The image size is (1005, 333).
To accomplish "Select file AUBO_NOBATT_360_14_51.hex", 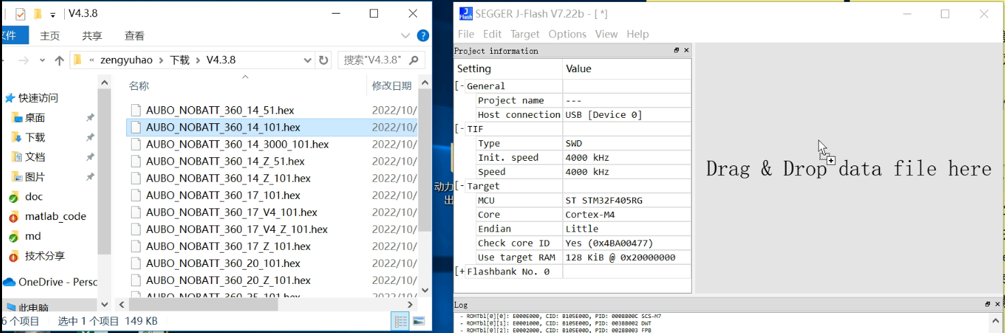I will pos(220,110).
